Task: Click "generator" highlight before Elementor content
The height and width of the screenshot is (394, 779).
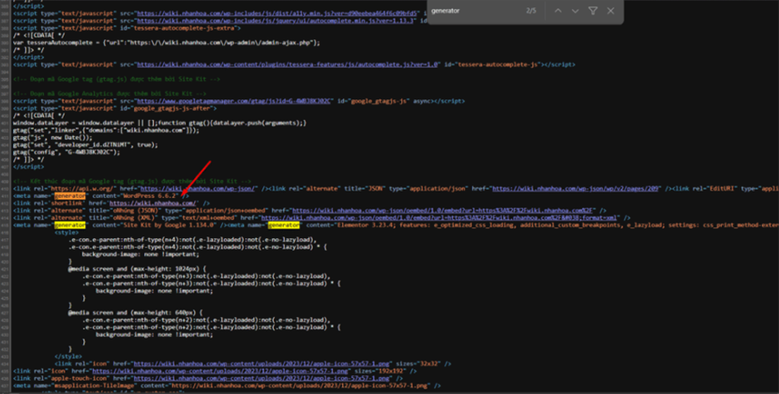Action: click(x=284, y=226)
